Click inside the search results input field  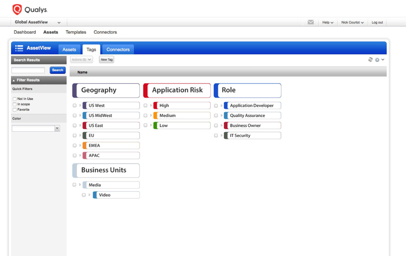(x=28, y=70)
